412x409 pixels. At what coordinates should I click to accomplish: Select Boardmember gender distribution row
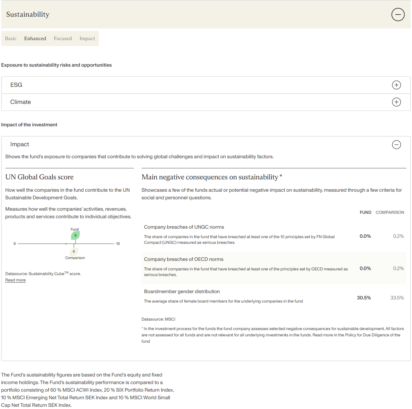coord(182,291)
